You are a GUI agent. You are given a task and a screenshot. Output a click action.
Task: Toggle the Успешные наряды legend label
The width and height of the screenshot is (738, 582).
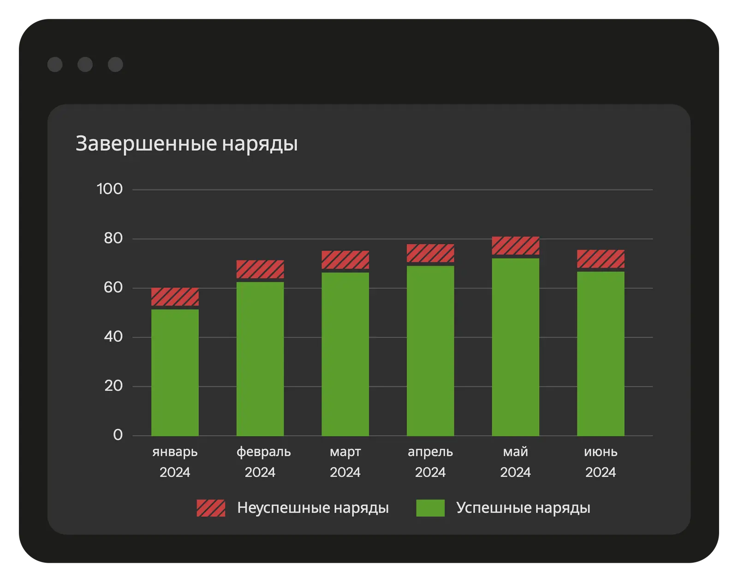click(523, 508)
